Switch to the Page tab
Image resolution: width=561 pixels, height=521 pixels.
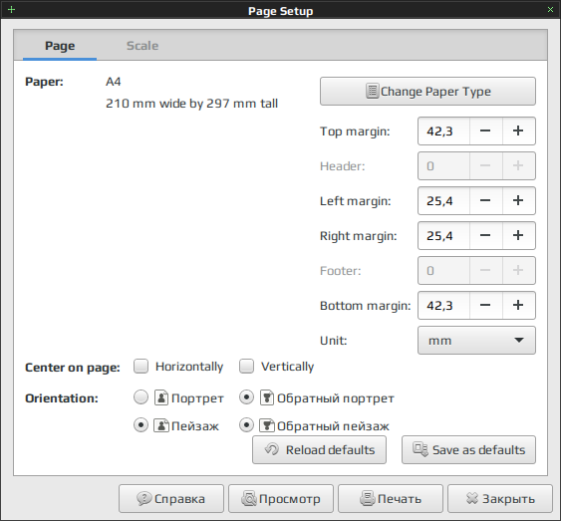pyautogui.click(x=60, y=46)
